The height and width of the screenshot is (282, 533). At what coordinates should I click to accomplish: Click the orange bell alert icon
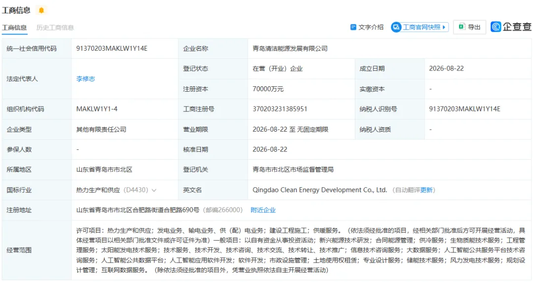pyautogui.click(x=41, y=10)
